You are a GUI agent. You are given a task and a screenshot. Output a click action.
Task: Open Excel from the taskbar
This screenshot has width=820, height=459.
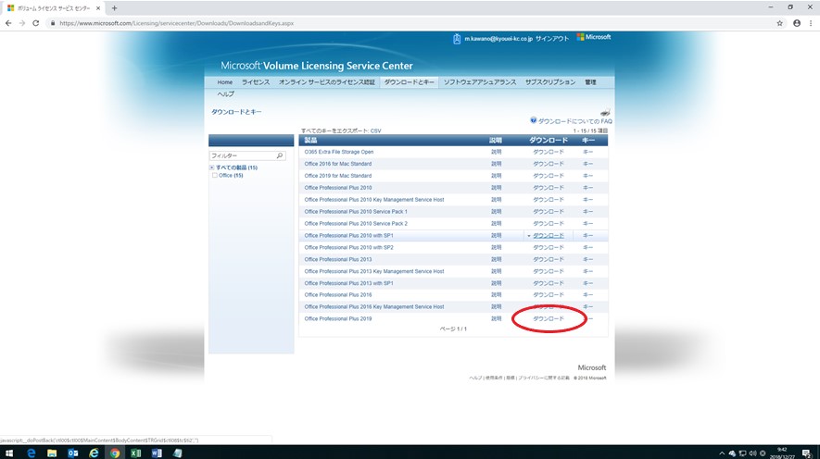click(135, 453)
